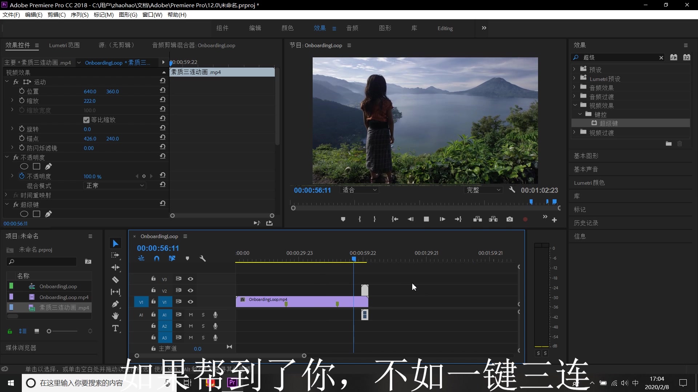
Task: Create opacity rectangle mask
Action: pos(36,166)
